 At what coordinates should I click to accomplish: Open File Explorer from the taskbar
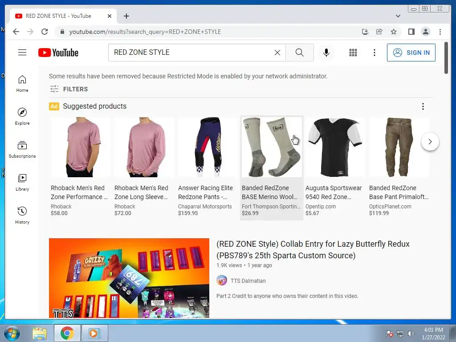click(40, 333)
